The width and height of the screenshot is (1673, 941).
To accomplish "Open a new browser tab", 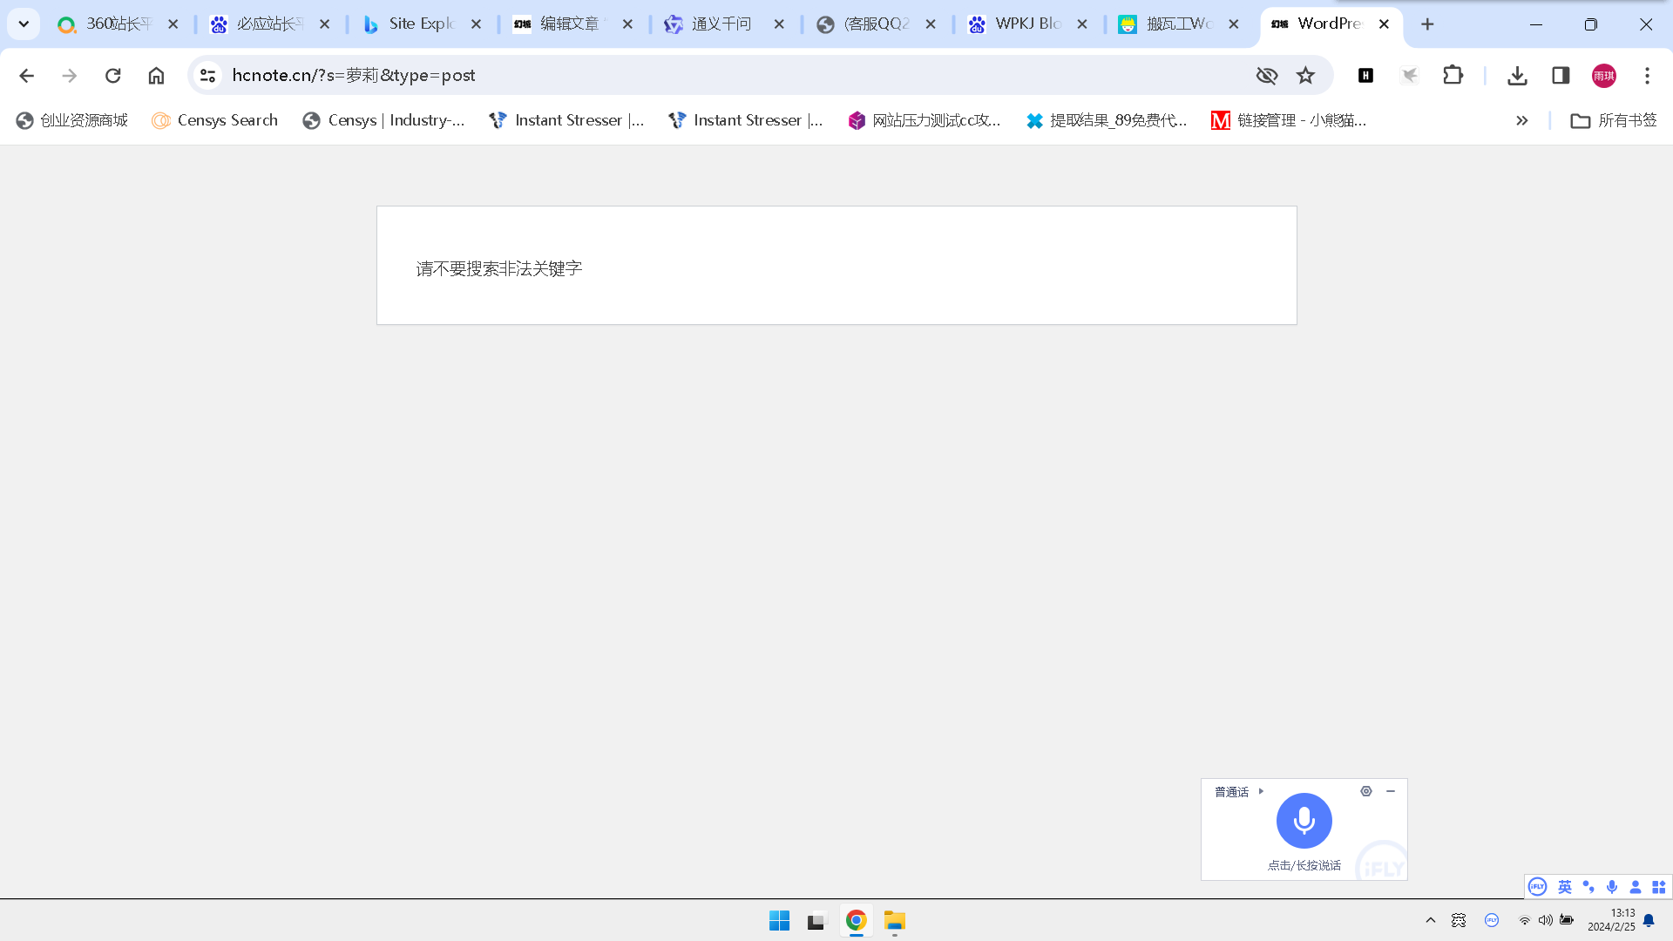I will coord(1427,24).
